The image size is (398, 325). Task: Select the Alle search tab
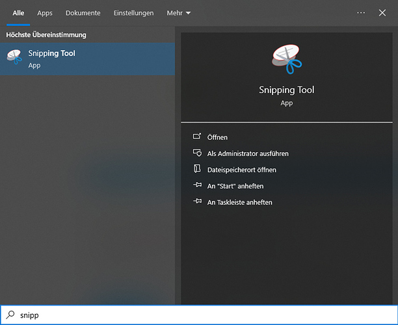pyautogui.click(x=18, y=13)
